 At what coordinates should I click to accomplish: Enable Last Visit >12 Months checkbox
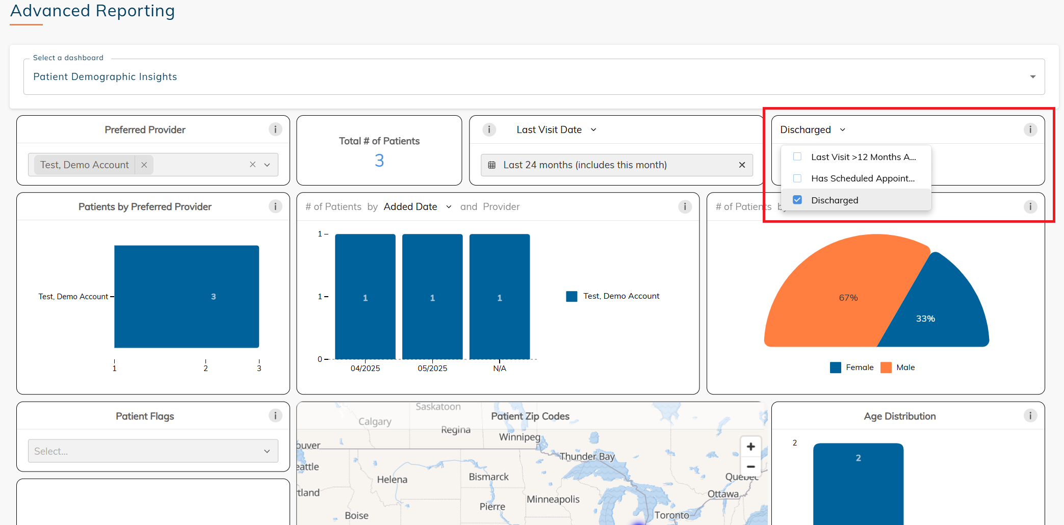point(797,157)
